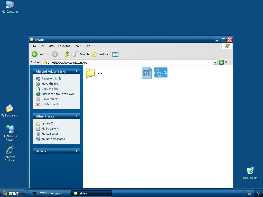The height and width of the screenshot is (197, 263).
Task: Open the Views icon dropdown
Action: click(x=116, y=54)
